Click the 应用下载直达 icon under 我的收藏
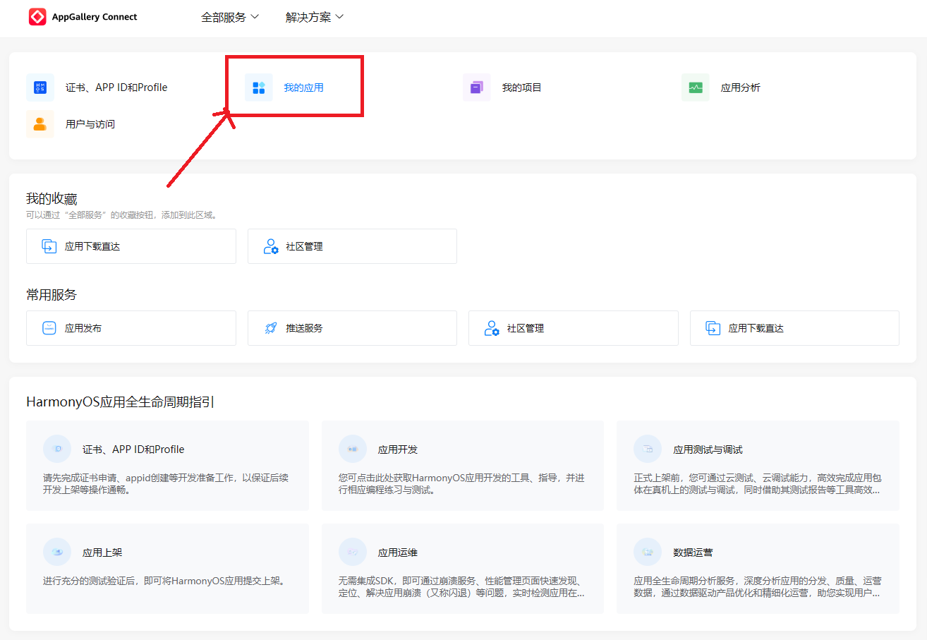Viewport: 927px width, 640px height. click(x=49, y=246)
